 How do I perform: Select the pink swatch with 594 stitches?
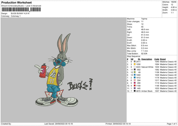click(x=135, y=80)
